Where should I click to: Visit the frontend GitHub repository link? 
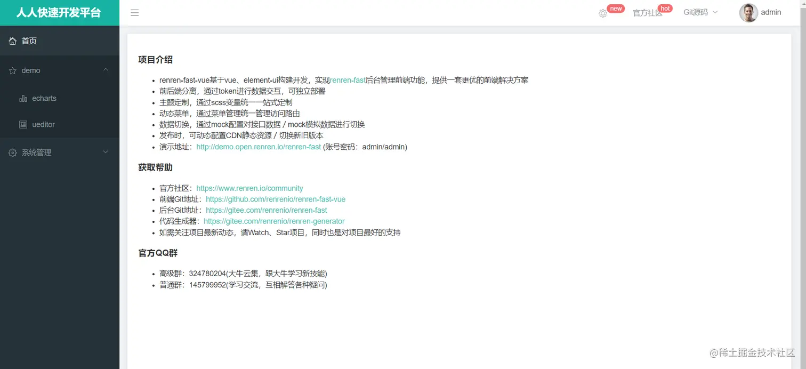click(275, 199)
